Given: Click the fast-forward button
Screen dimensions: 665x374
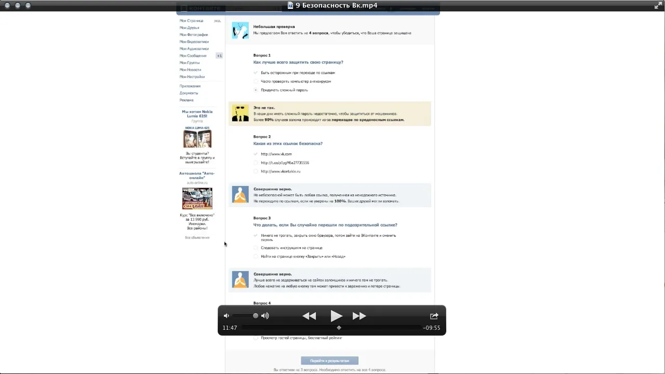Looking at the screenshot, I should [359, 316].
